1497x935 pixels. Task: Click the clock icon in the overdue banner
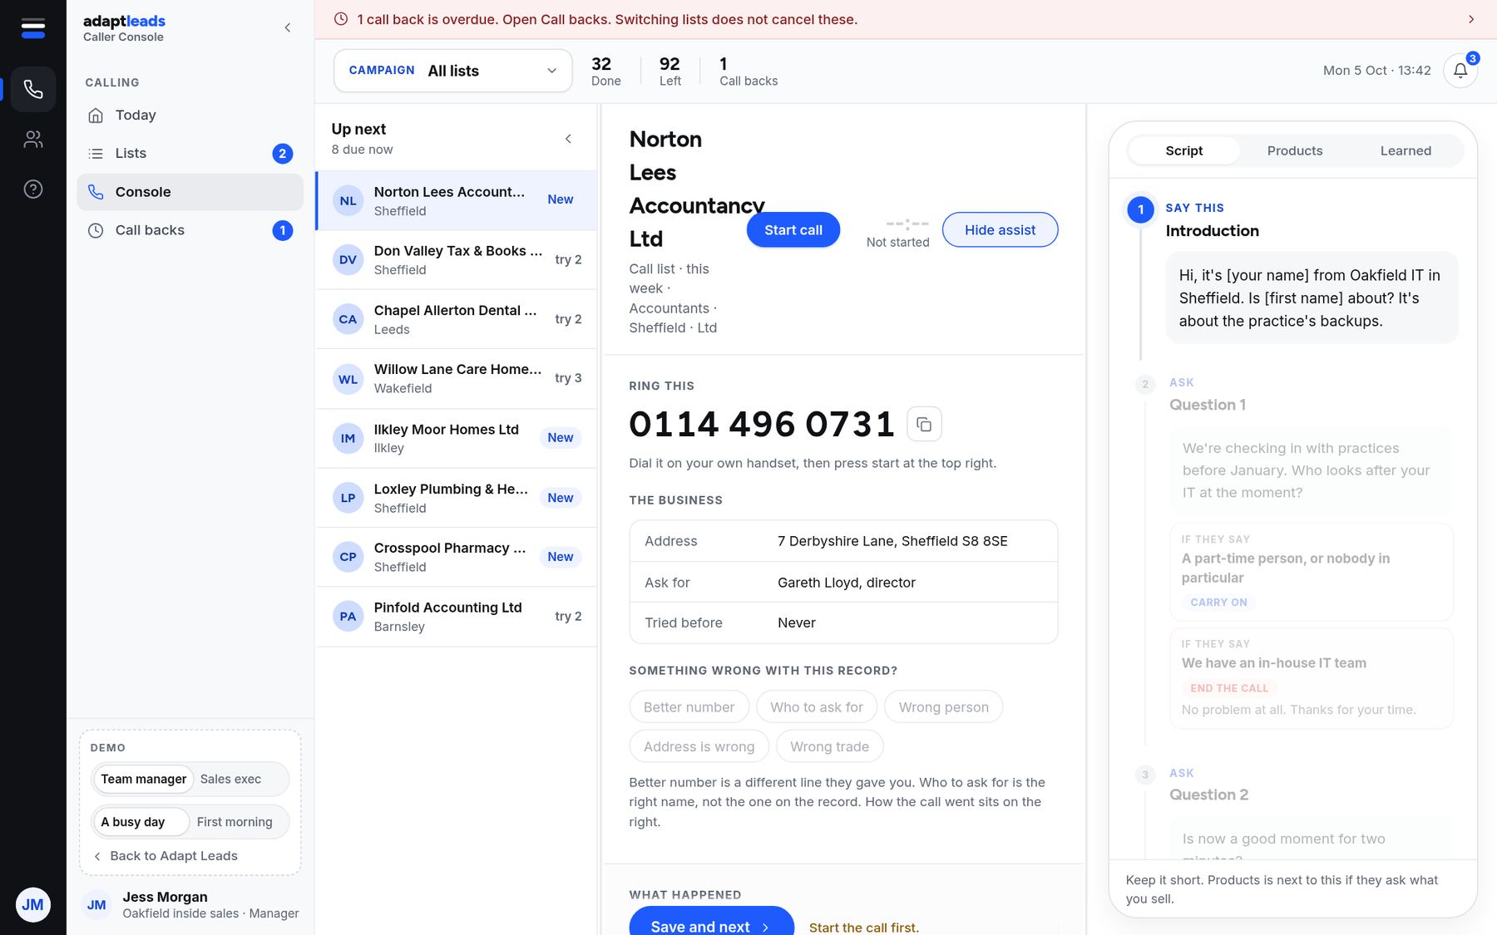[341, 19]
